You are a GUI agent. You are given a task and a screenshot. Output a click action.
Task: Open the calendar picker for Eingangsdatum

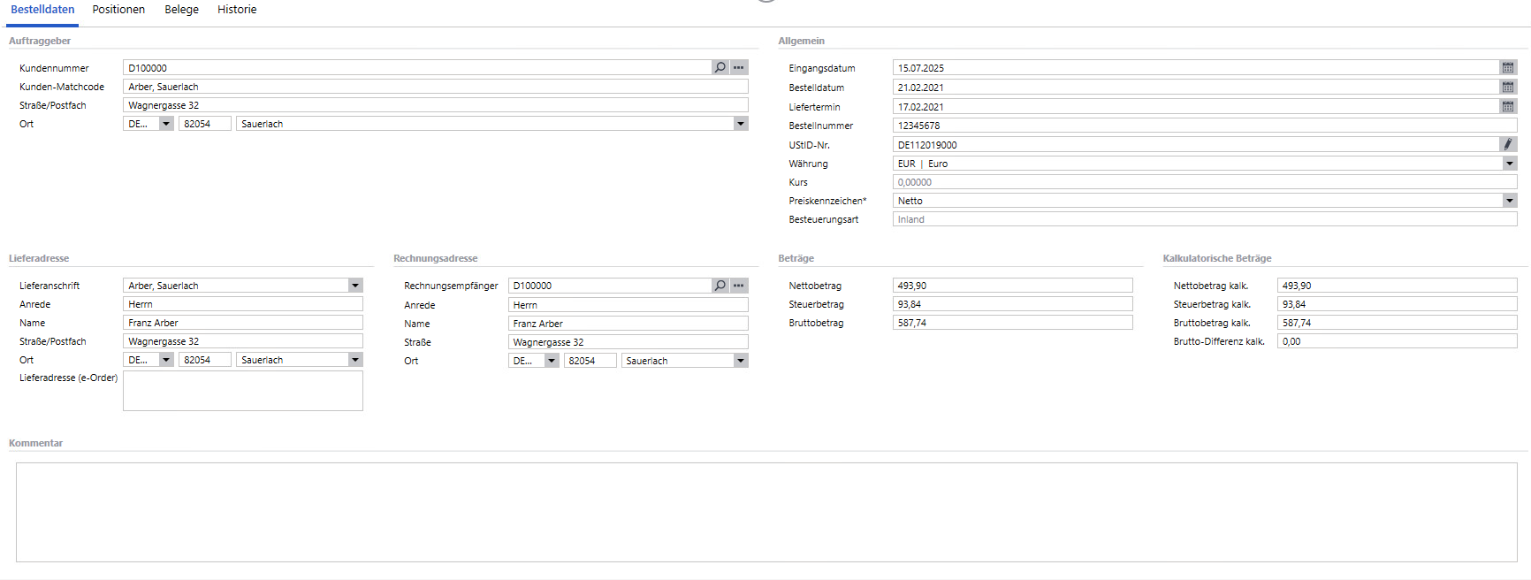pyautogui.click(x=1507, y=68)
